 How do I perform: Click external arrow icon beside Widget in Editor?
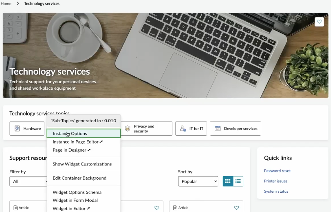[x=88, y=208]
